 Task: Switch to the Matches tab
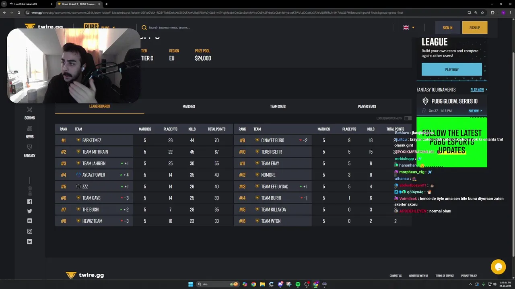point(189,106)
